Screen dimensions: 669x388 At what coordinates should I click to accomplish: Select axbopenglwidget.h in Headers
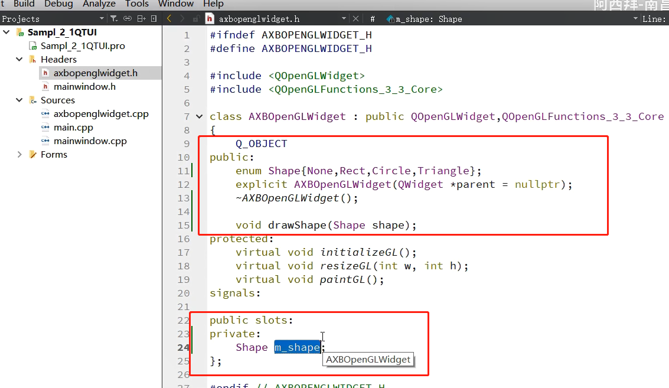[x=96, y=73]
